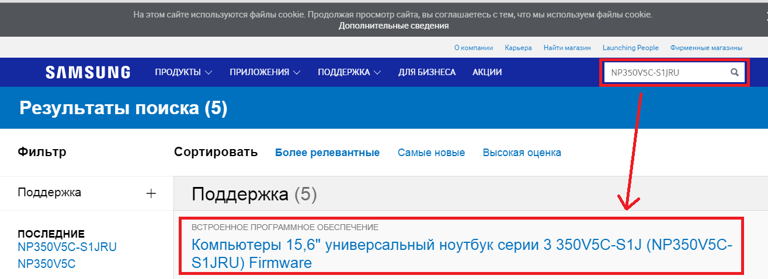Click the Встроенное программное обеспечение label
Image resolution: width=768 pixels, height=279 pixels.
pyautogui.click(x=285, y=227)
